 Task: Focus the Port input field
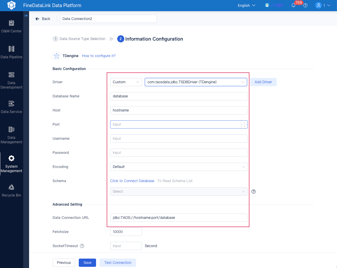click(x=176, y=124)
